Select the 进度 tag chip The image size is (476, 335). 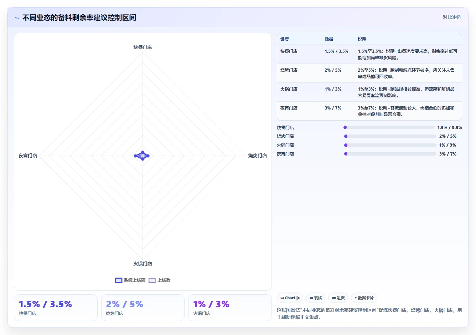coord(338,298)
